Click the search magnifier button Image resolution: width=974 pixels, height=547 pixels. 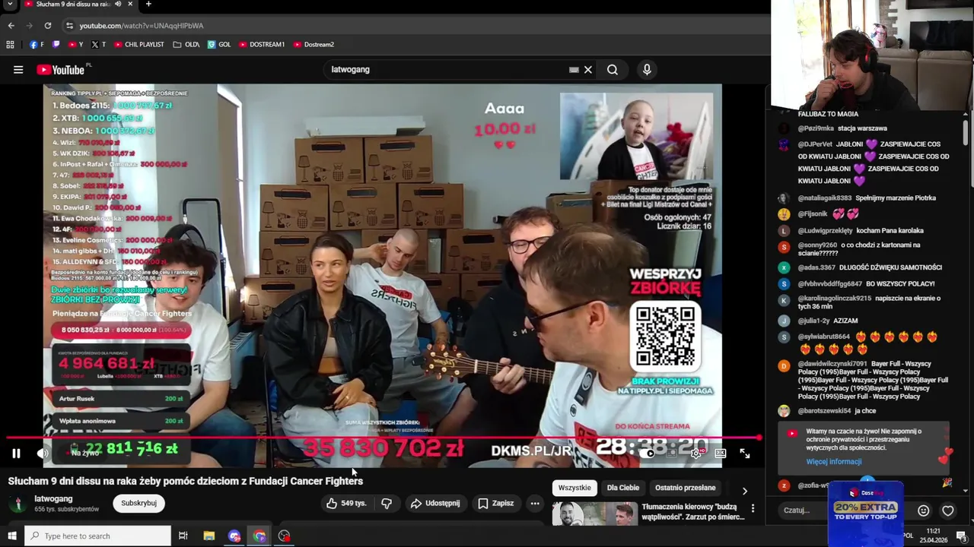coord(613,70)
